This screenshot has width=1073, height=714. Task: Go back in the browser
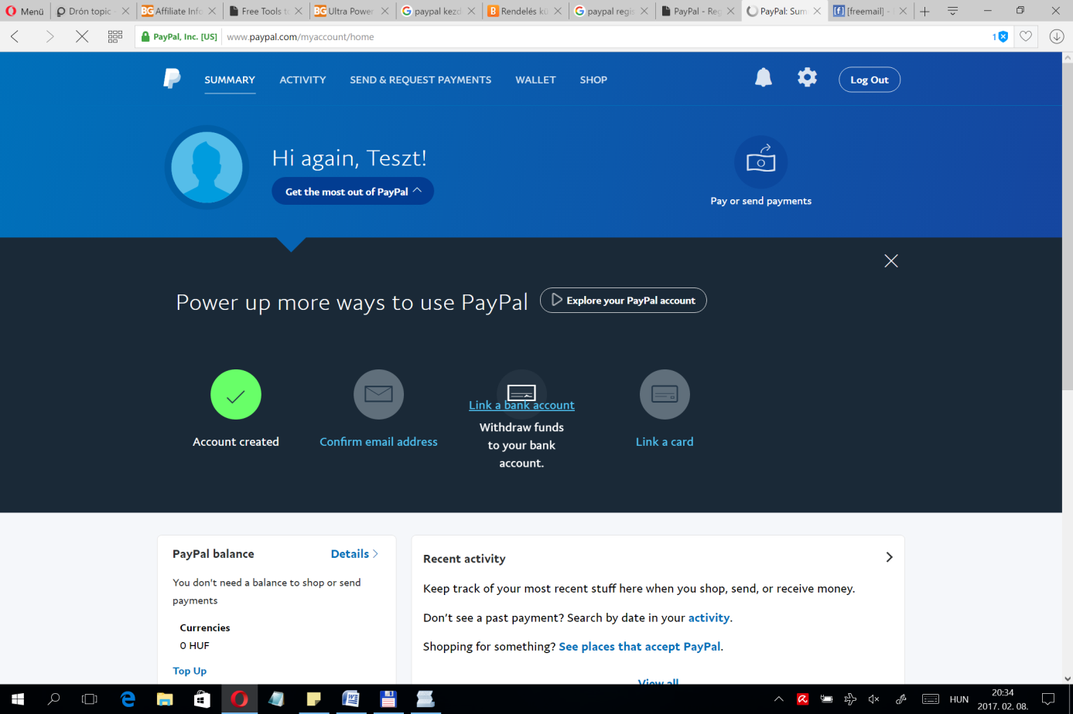(15, 36)
